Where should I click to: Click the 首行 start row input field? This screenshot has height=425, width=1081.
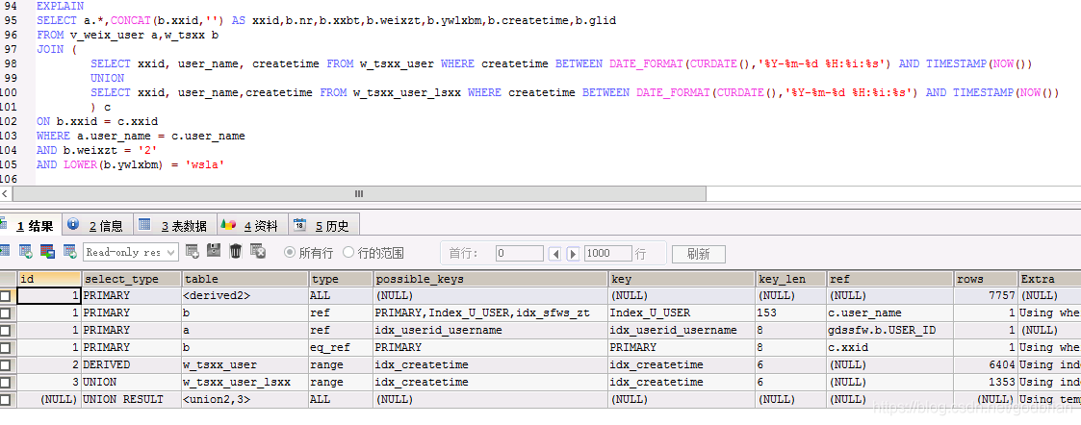click(x=519, y=254)
